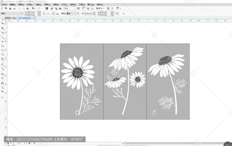Toggle apply layout to current page
This screenshot has height=146, width=232.
pos(57,14)
